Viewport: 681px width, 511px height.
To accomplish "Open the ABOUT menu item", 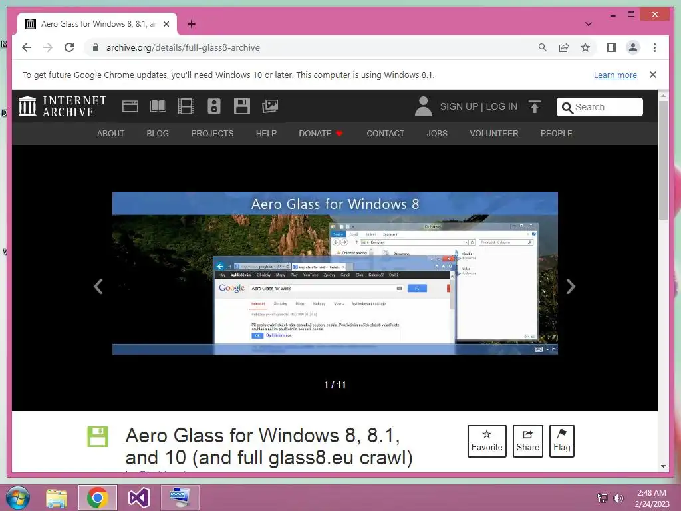I will (x=111, y=133).
